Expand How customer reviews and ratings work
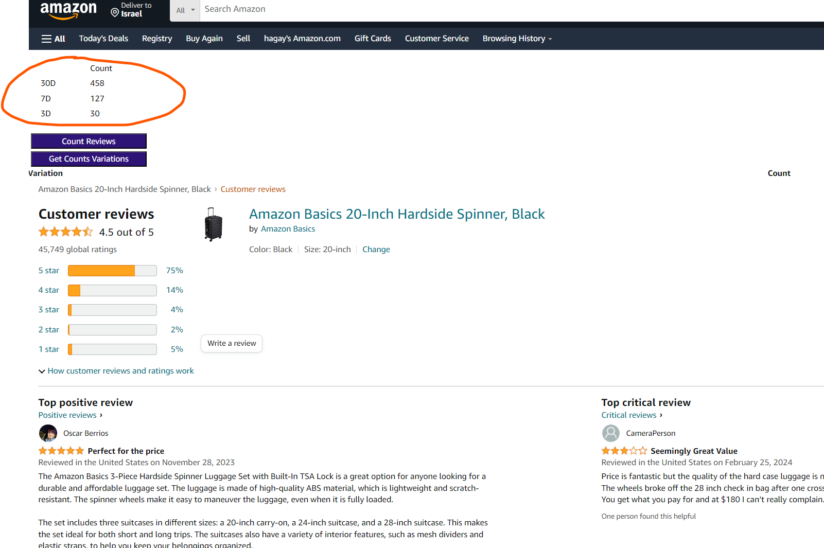Screen dimensions: 824x548 116,371
